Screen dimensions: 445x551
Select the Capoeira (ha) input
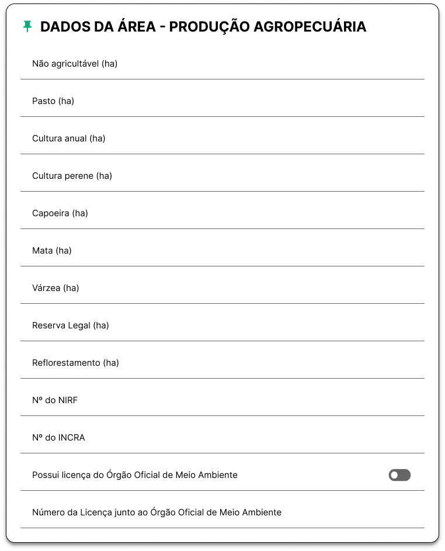[x=222, y=213]
